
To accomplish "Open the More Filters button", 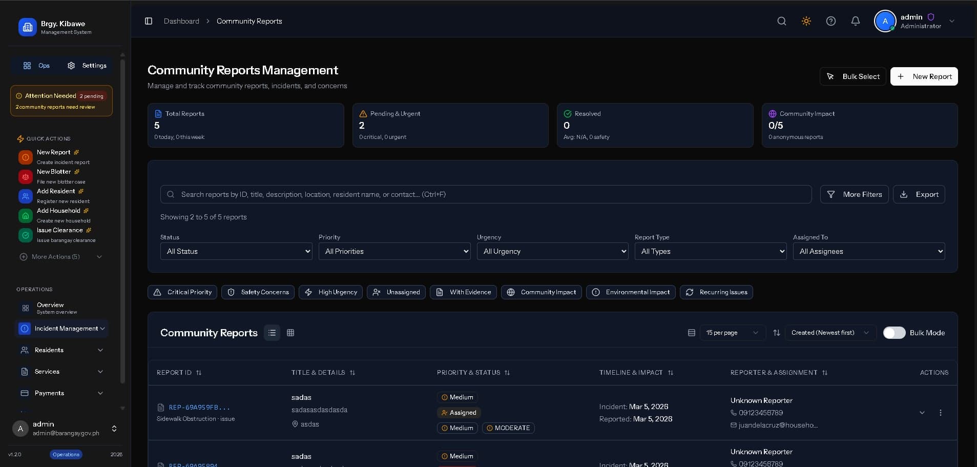I will [x=854, y=194].
